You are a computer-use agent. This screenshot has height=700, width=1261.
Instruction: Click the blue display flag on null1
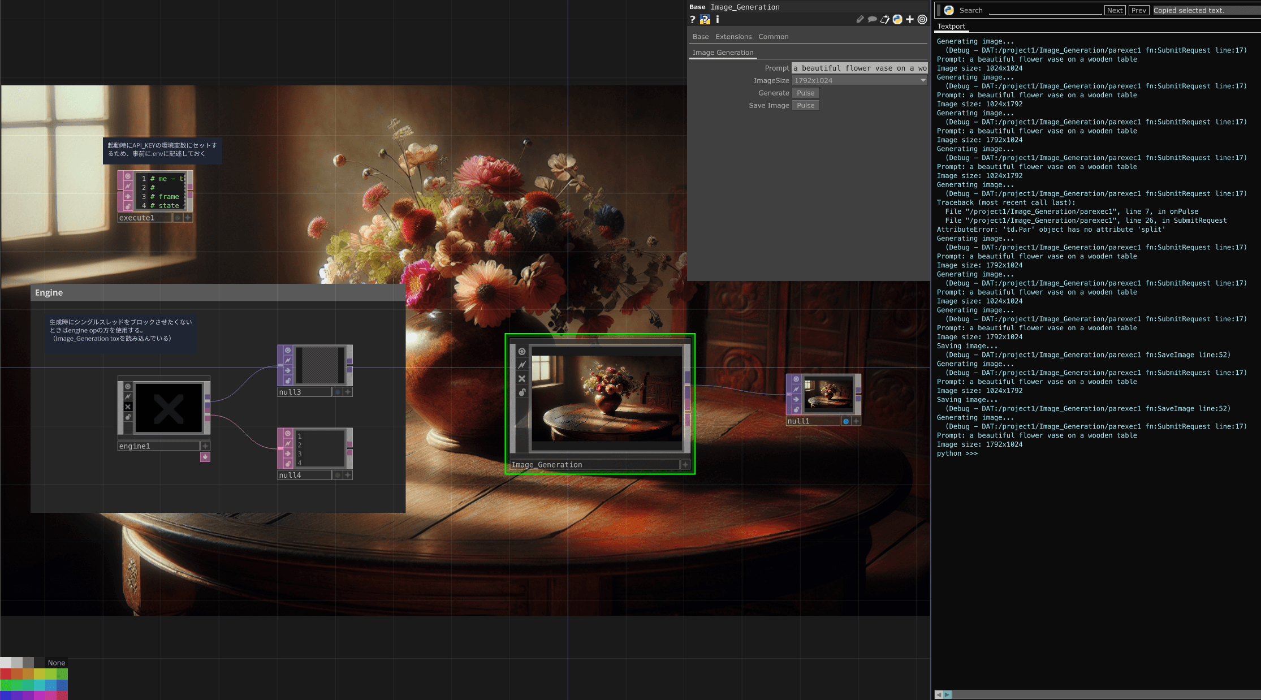[846, 421]
